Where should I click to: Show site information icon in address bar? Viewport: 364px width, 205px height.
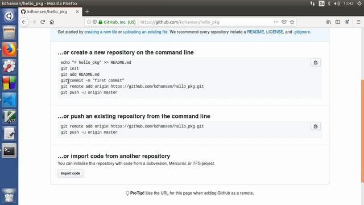point(89,22)
